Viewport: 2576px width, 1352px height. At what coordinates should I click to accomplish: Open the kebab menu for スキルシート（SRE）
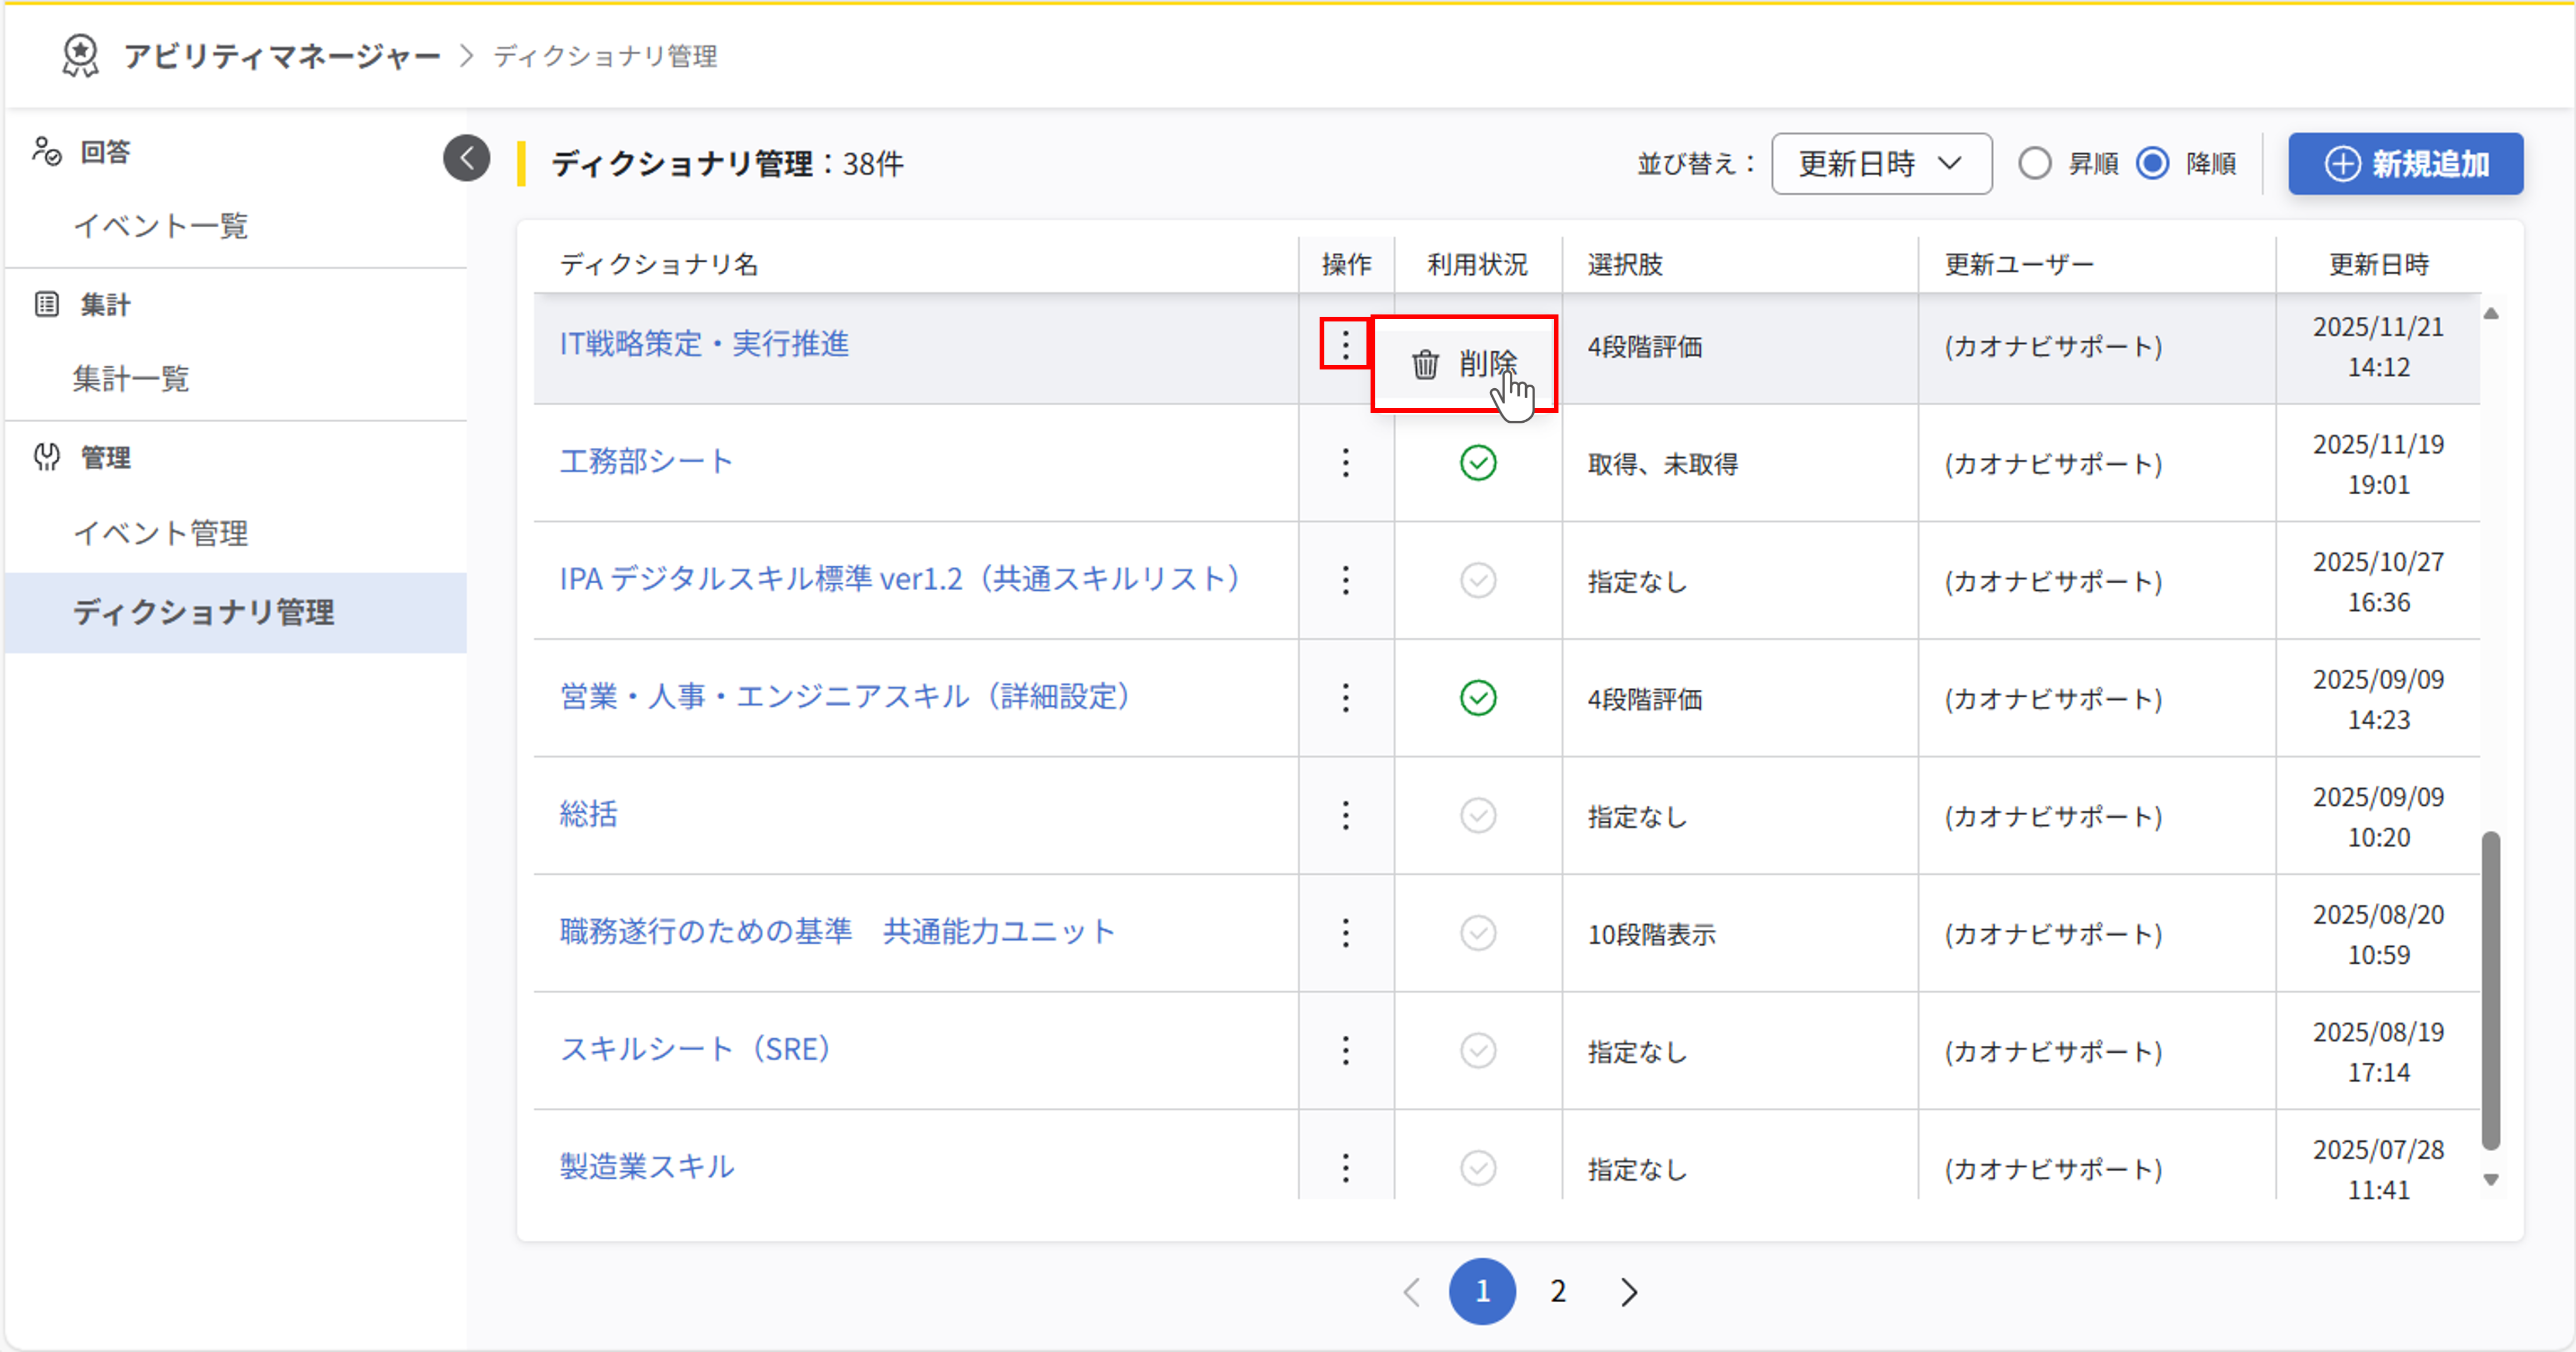coord(1345,1051)
